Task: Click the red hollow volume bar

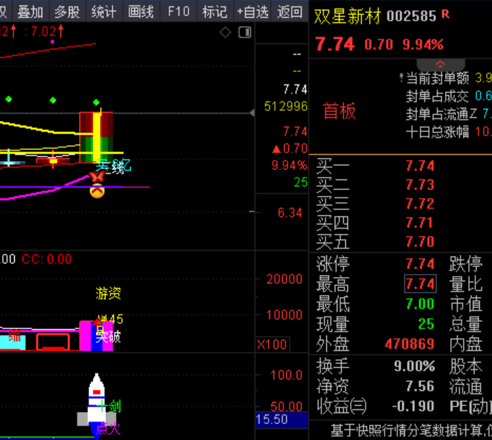Action: [x=53, y=342]
